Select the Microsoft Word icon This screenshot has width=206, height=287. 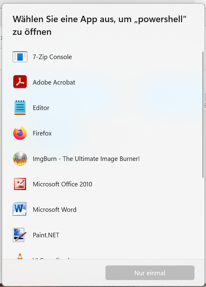(20, 209)
